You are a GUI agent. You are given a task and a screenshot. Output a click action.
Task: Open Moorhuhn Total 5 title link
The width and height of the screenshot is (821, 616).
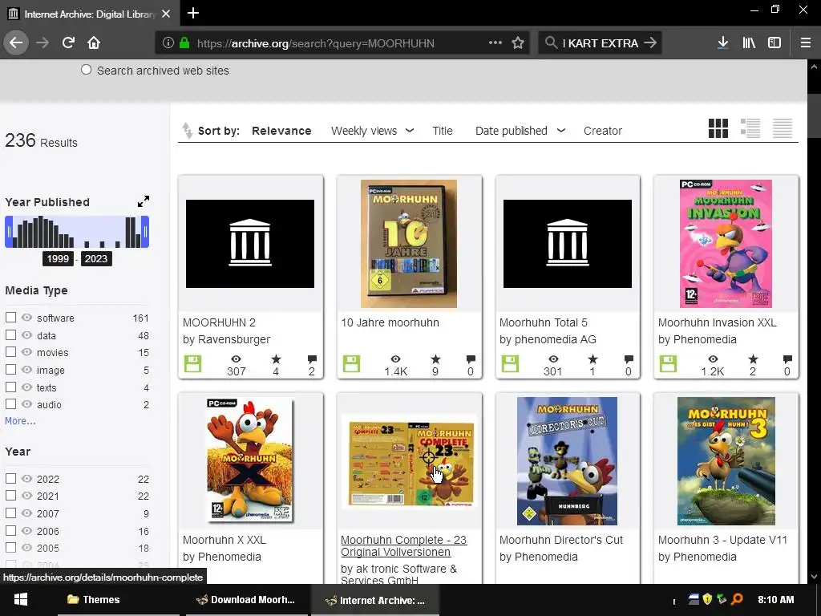(x=544, y=322)
